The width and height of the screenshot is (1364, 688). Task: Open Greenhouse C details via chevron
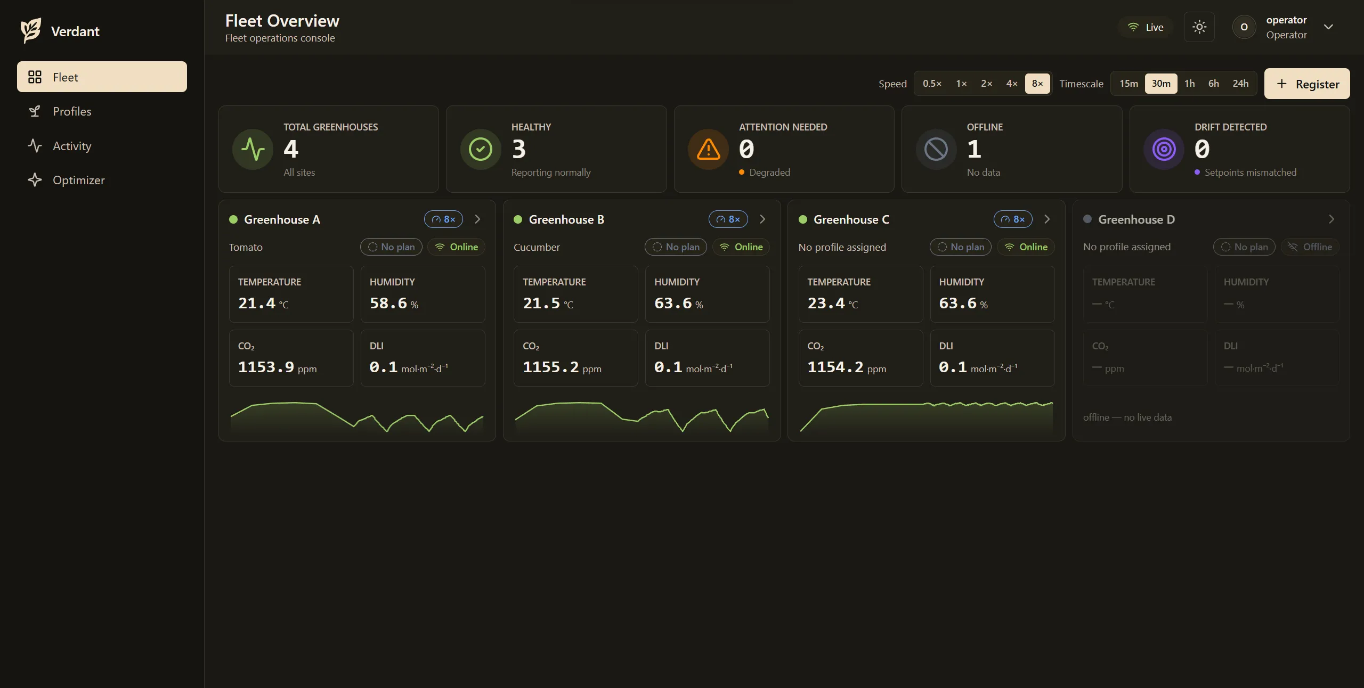pos(1047,219)
